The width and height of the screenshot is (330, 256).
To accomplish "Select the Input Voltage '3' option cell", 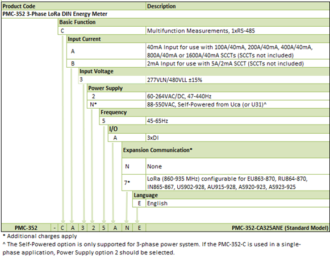I will (x=112, y=80).
